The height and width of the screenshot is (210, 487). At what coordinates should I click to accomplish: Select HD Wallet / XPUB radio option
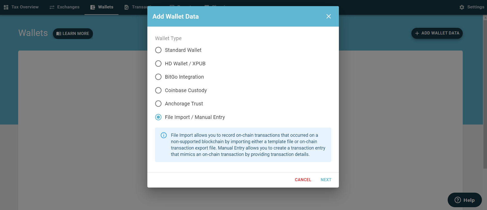click(158, 64)
